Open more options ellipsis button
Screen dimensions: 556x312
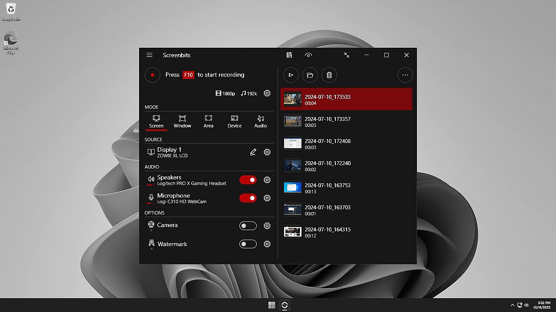405,75
